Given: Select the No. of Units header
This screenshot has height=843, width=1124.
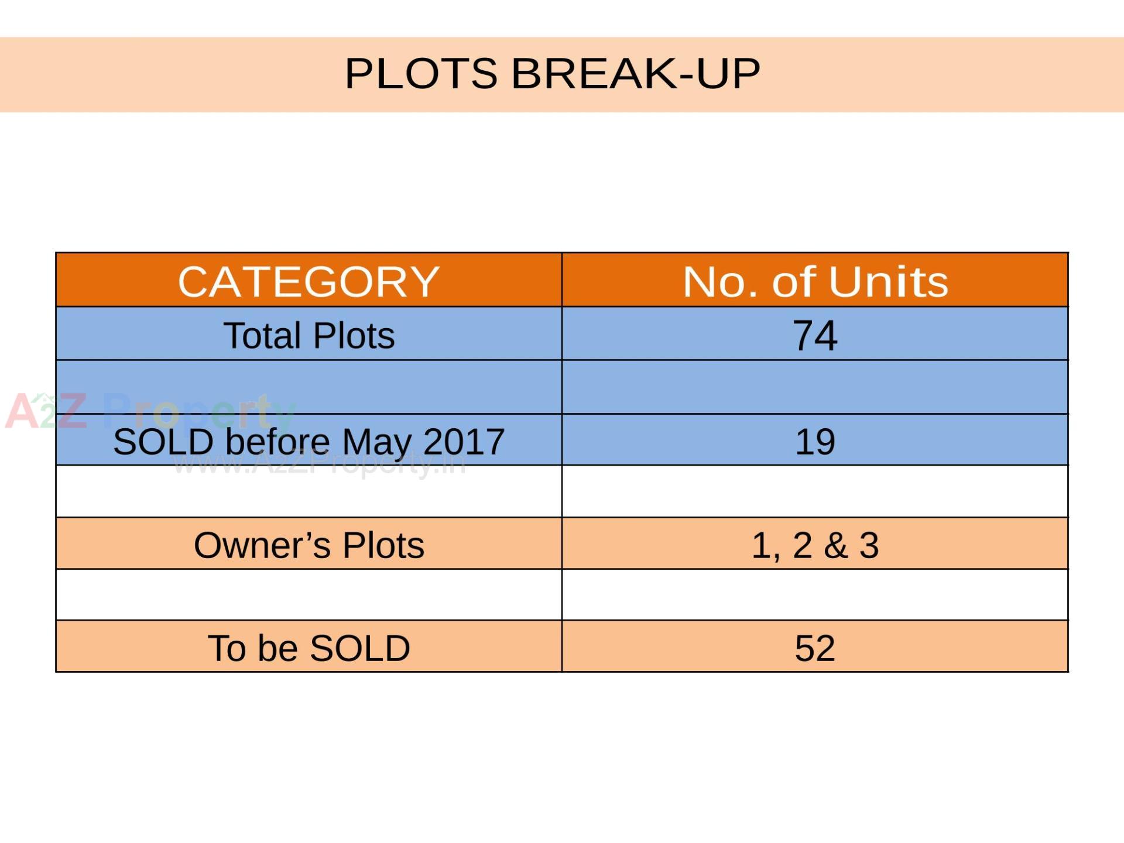Looking at the screenshot, I should click(815, 281).
